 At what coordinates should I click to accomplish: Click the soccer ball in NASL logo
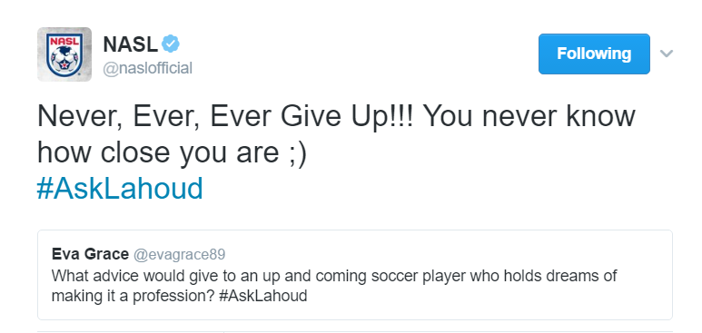64,60
